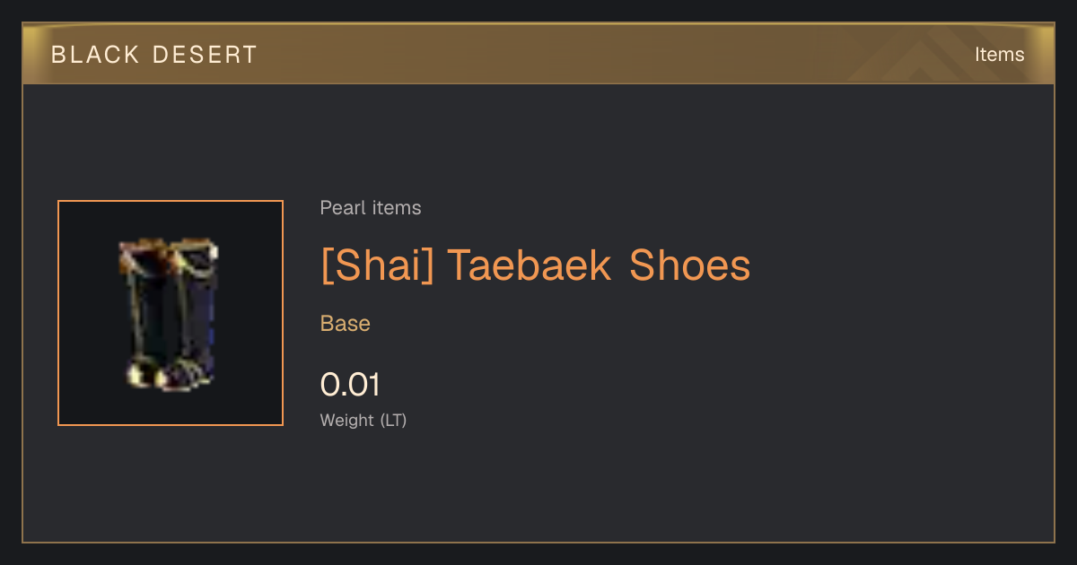
Task: Click the (LT) unit text
Action: coord(393,420)
